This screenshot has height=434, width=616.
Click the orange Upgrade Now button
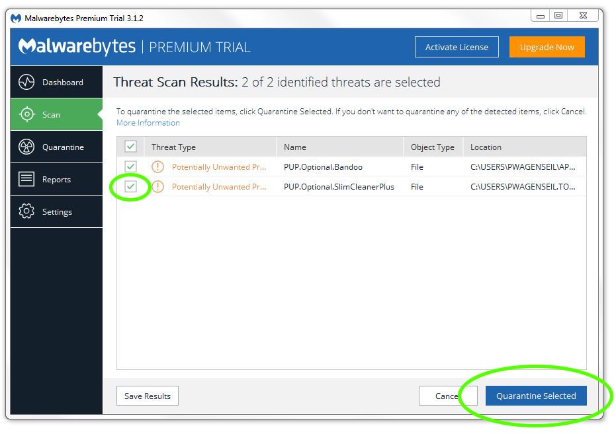point(547,46)
